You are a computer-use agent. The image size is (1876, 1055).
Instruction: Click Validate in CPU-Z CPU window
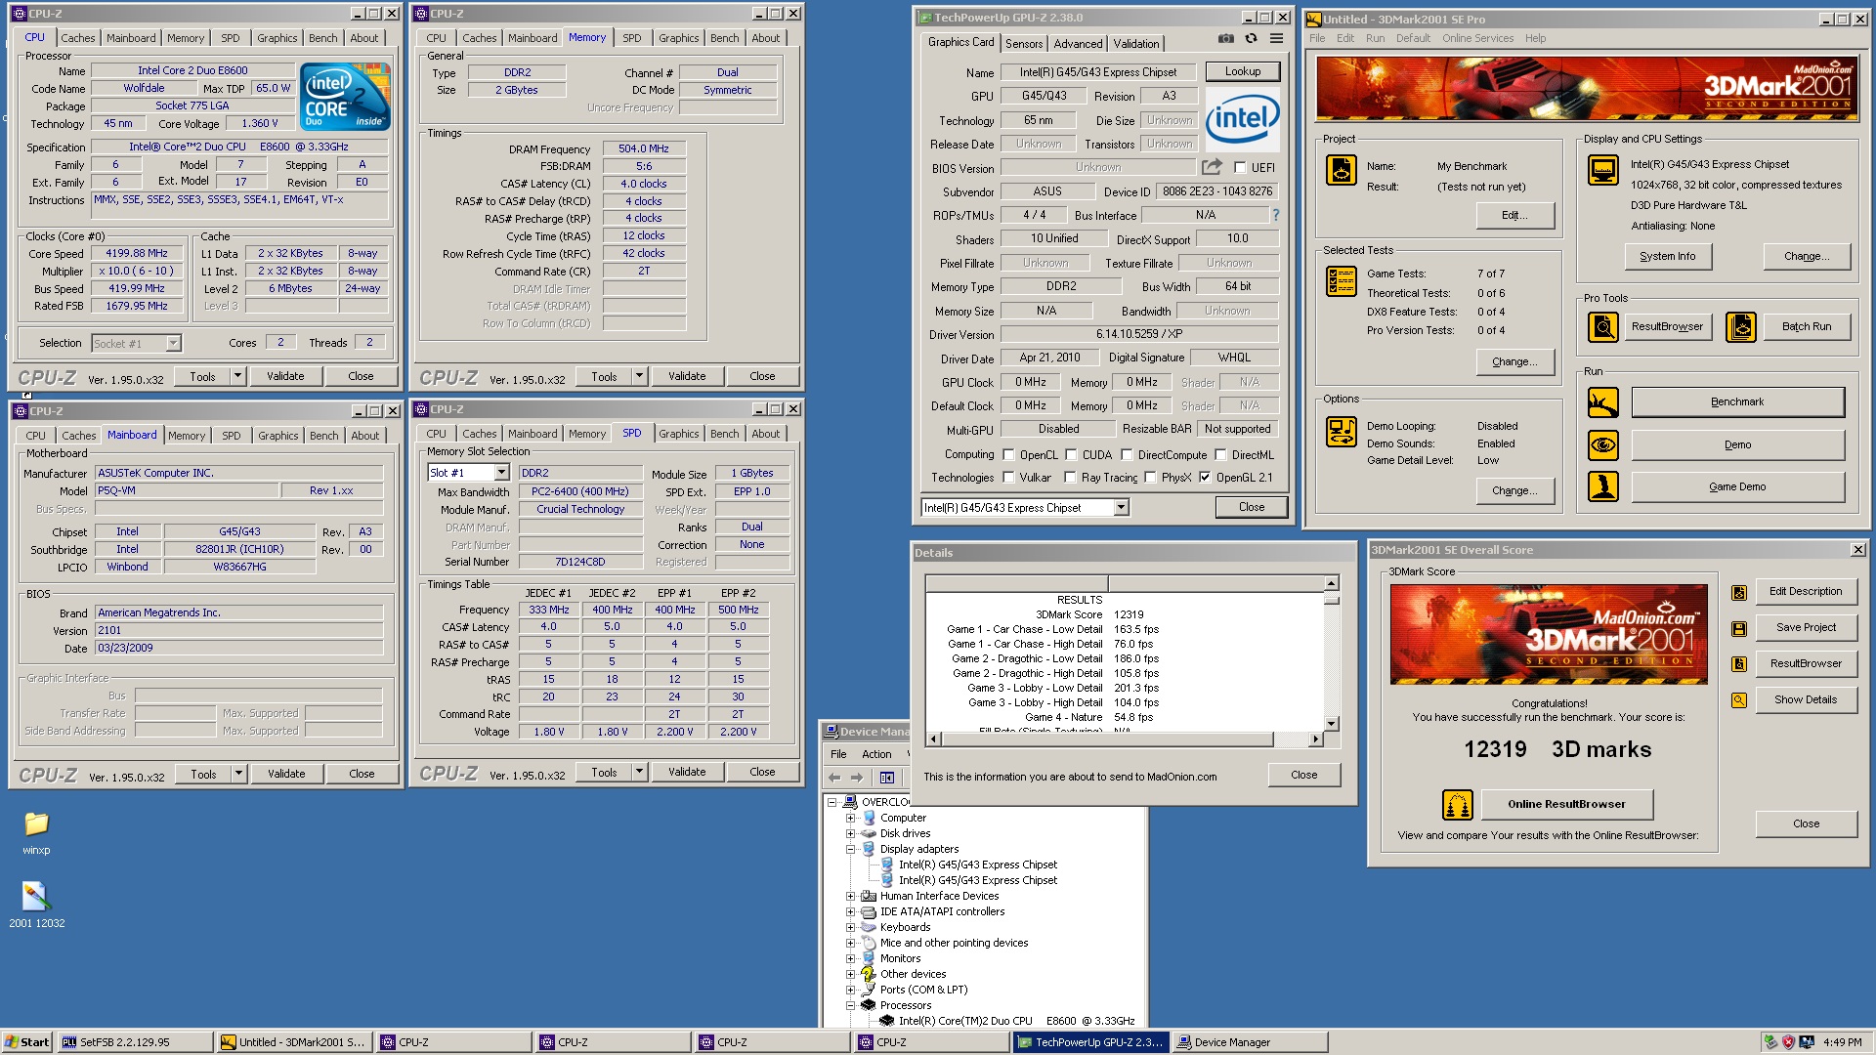285,376
